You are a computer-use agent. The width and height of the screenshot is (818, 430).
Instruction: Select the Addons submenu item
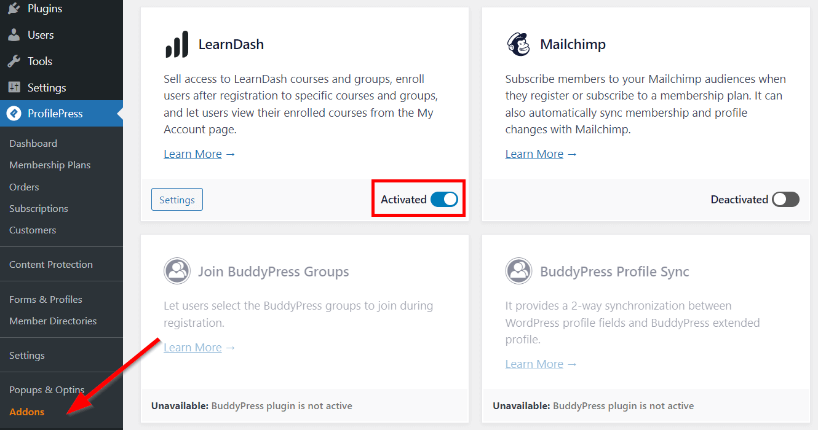[27, 412]
